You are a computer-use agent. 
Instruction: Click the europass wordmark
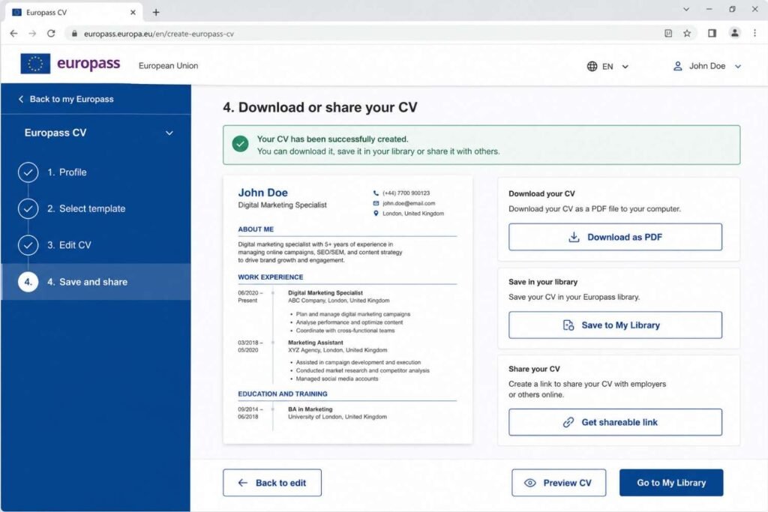[x=88, y=63]
